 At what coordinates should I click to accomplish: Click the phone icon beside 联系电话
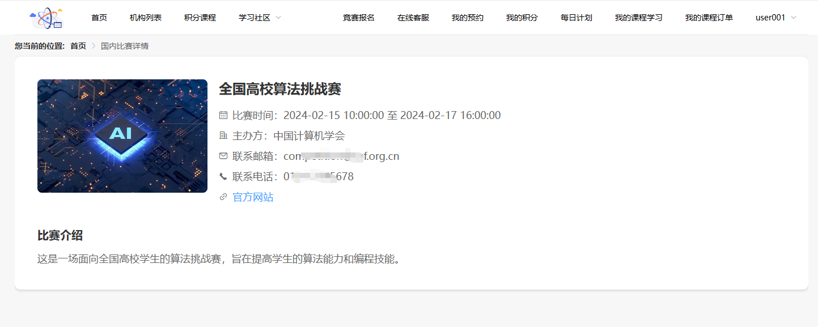223,177
